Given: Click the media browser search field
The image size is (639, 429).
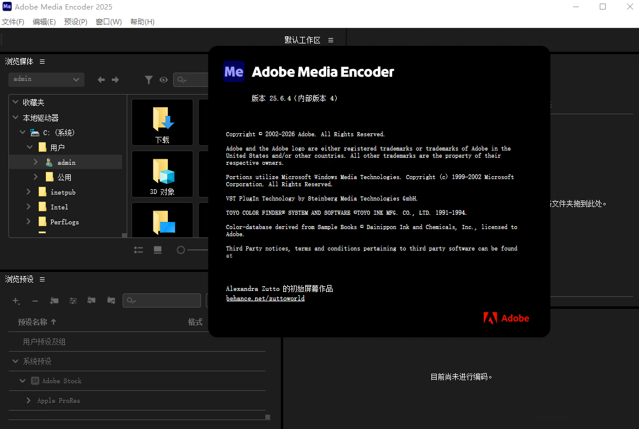Looking at the screenshot, I should click(191, 80).
